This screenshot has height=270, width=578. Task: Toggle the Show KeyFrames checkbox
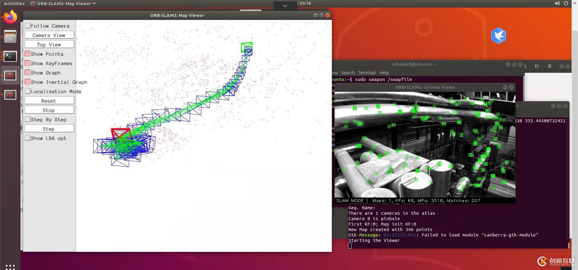pyautogui.click(x=28, y=63)
